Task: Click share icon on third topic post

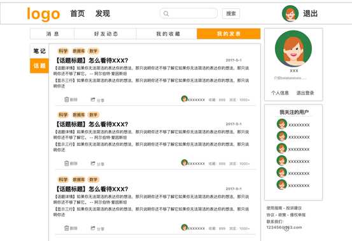Action: (x=93, y=228)
